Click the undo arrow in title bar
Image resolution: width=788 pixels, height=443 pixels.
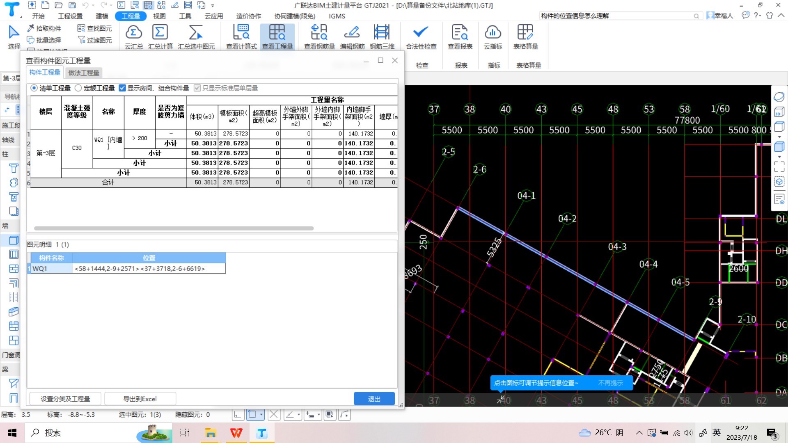[85, 5]
